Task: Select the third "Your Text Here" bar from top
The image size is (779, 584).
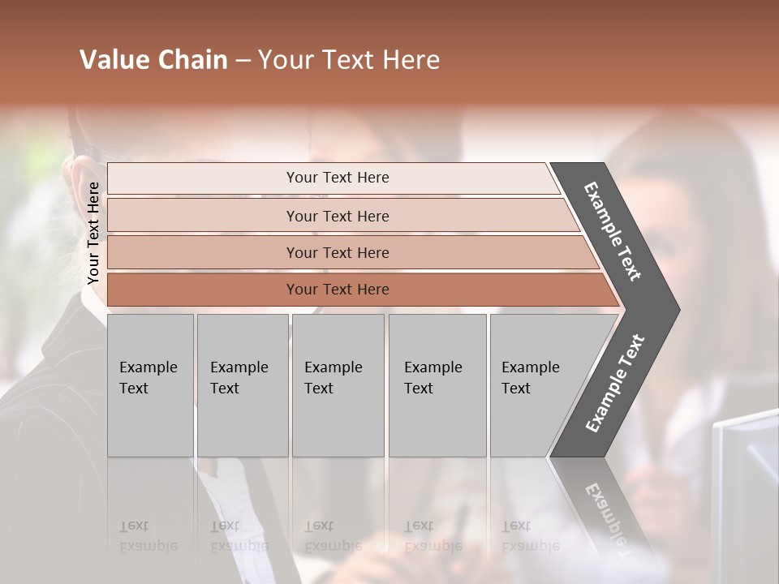Action: pos(337,252)
